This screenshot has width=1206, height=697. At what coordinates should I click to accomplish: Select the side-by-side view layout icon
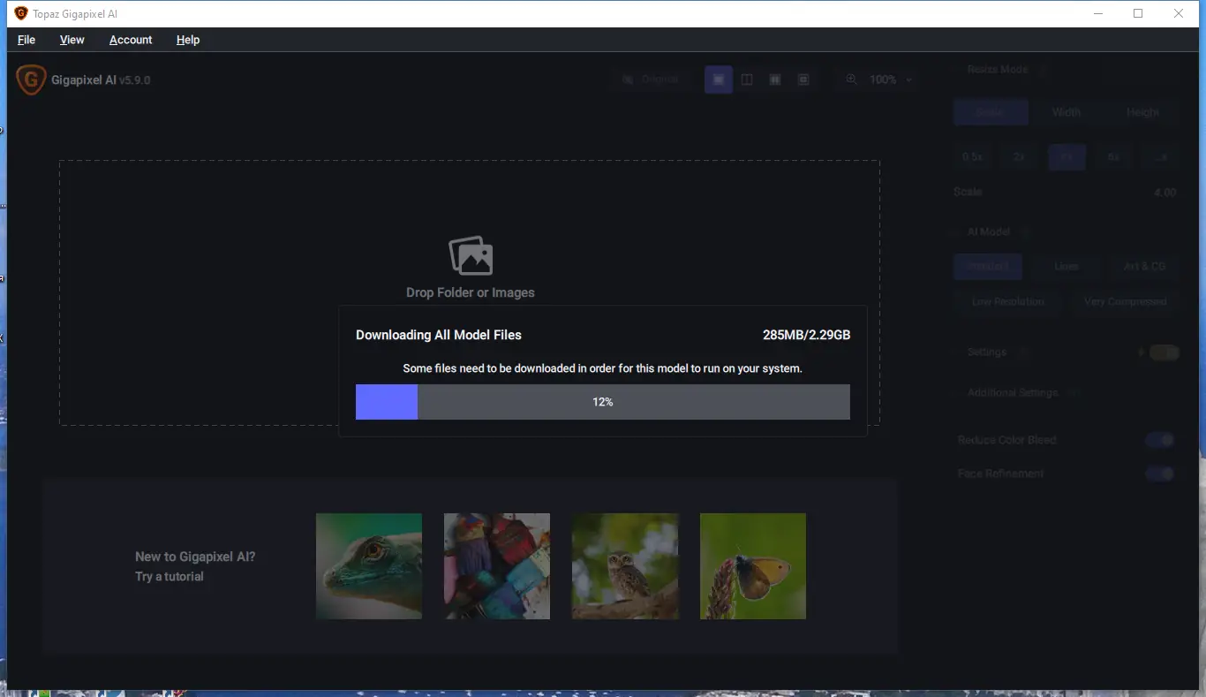[775, 80]
